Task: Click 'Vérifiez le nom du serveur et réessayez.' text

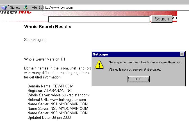Action: coord(135,69)
